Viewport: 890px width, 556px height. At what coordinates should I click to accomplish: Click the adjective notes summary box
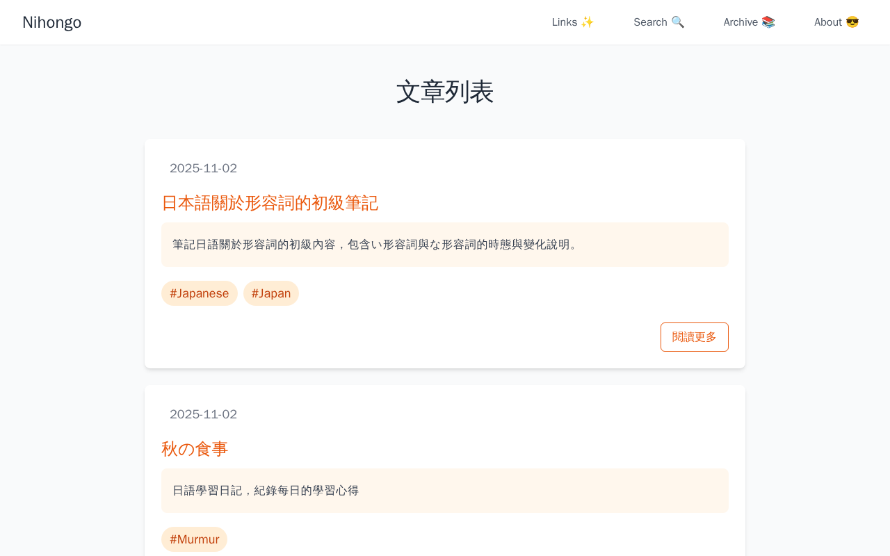click(x=445, y=245)
